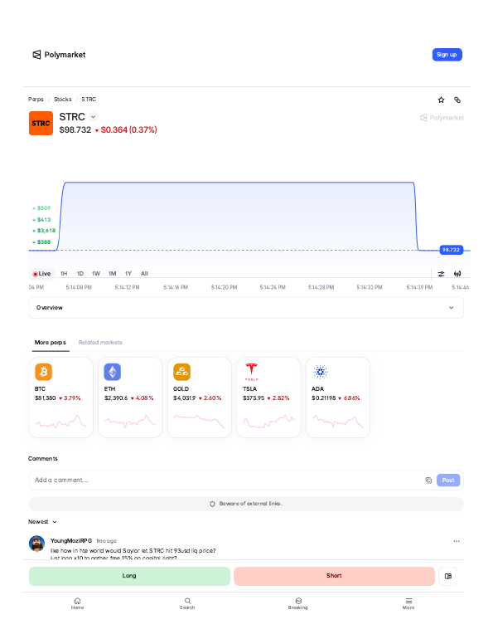493x639 pixels.
Task: Select the 1W chart range
Action: pos(96,274)
